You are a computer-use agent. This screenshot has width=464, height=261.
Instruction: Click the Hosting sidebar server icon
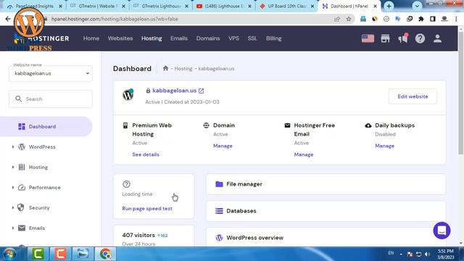(22, 167)
